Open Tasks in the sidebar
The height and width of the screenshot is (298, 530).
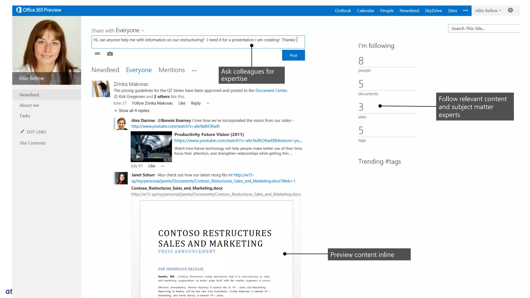25,116
